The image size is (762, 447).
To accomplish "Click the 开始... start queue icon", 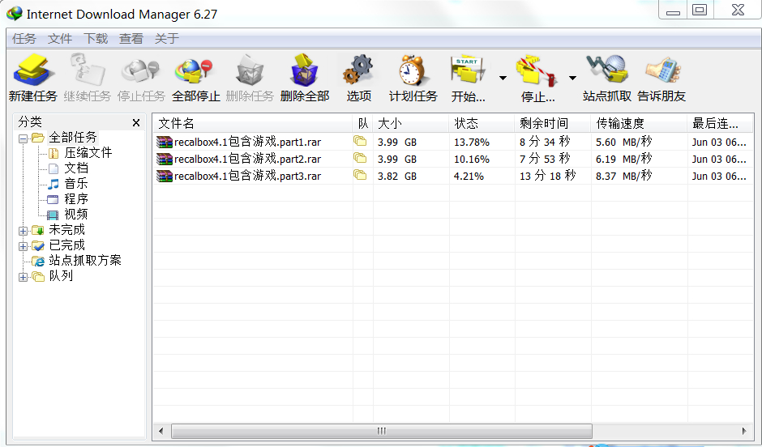I will pos(468,71).
